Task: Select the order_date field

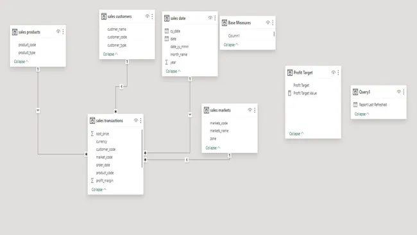Action: tap(103, 165)
